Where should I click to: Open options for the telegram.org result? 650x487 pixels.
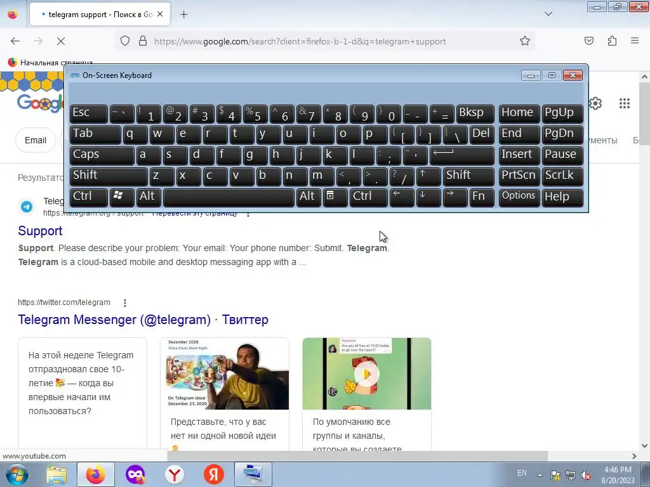click(248, 214)
